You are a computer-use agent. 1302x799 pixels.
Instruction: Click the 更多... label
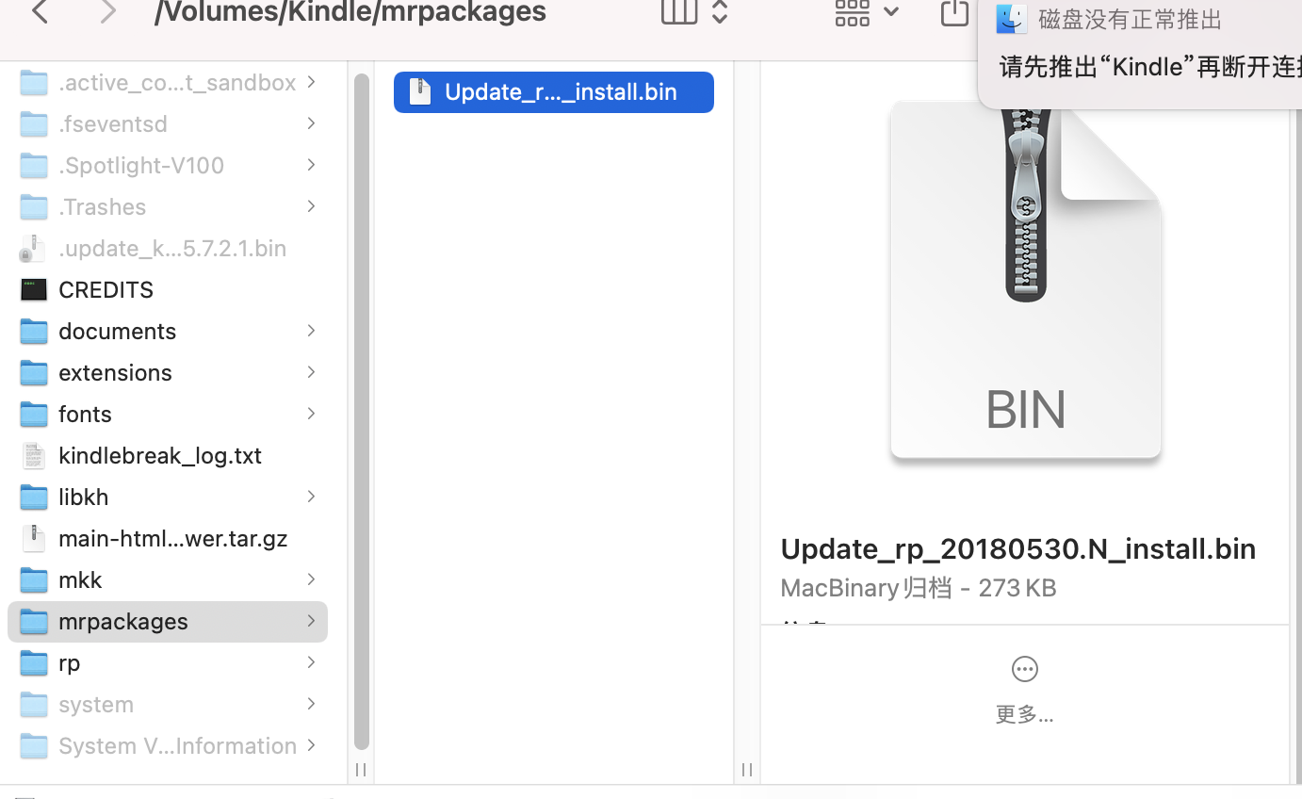click(1024, 714)
